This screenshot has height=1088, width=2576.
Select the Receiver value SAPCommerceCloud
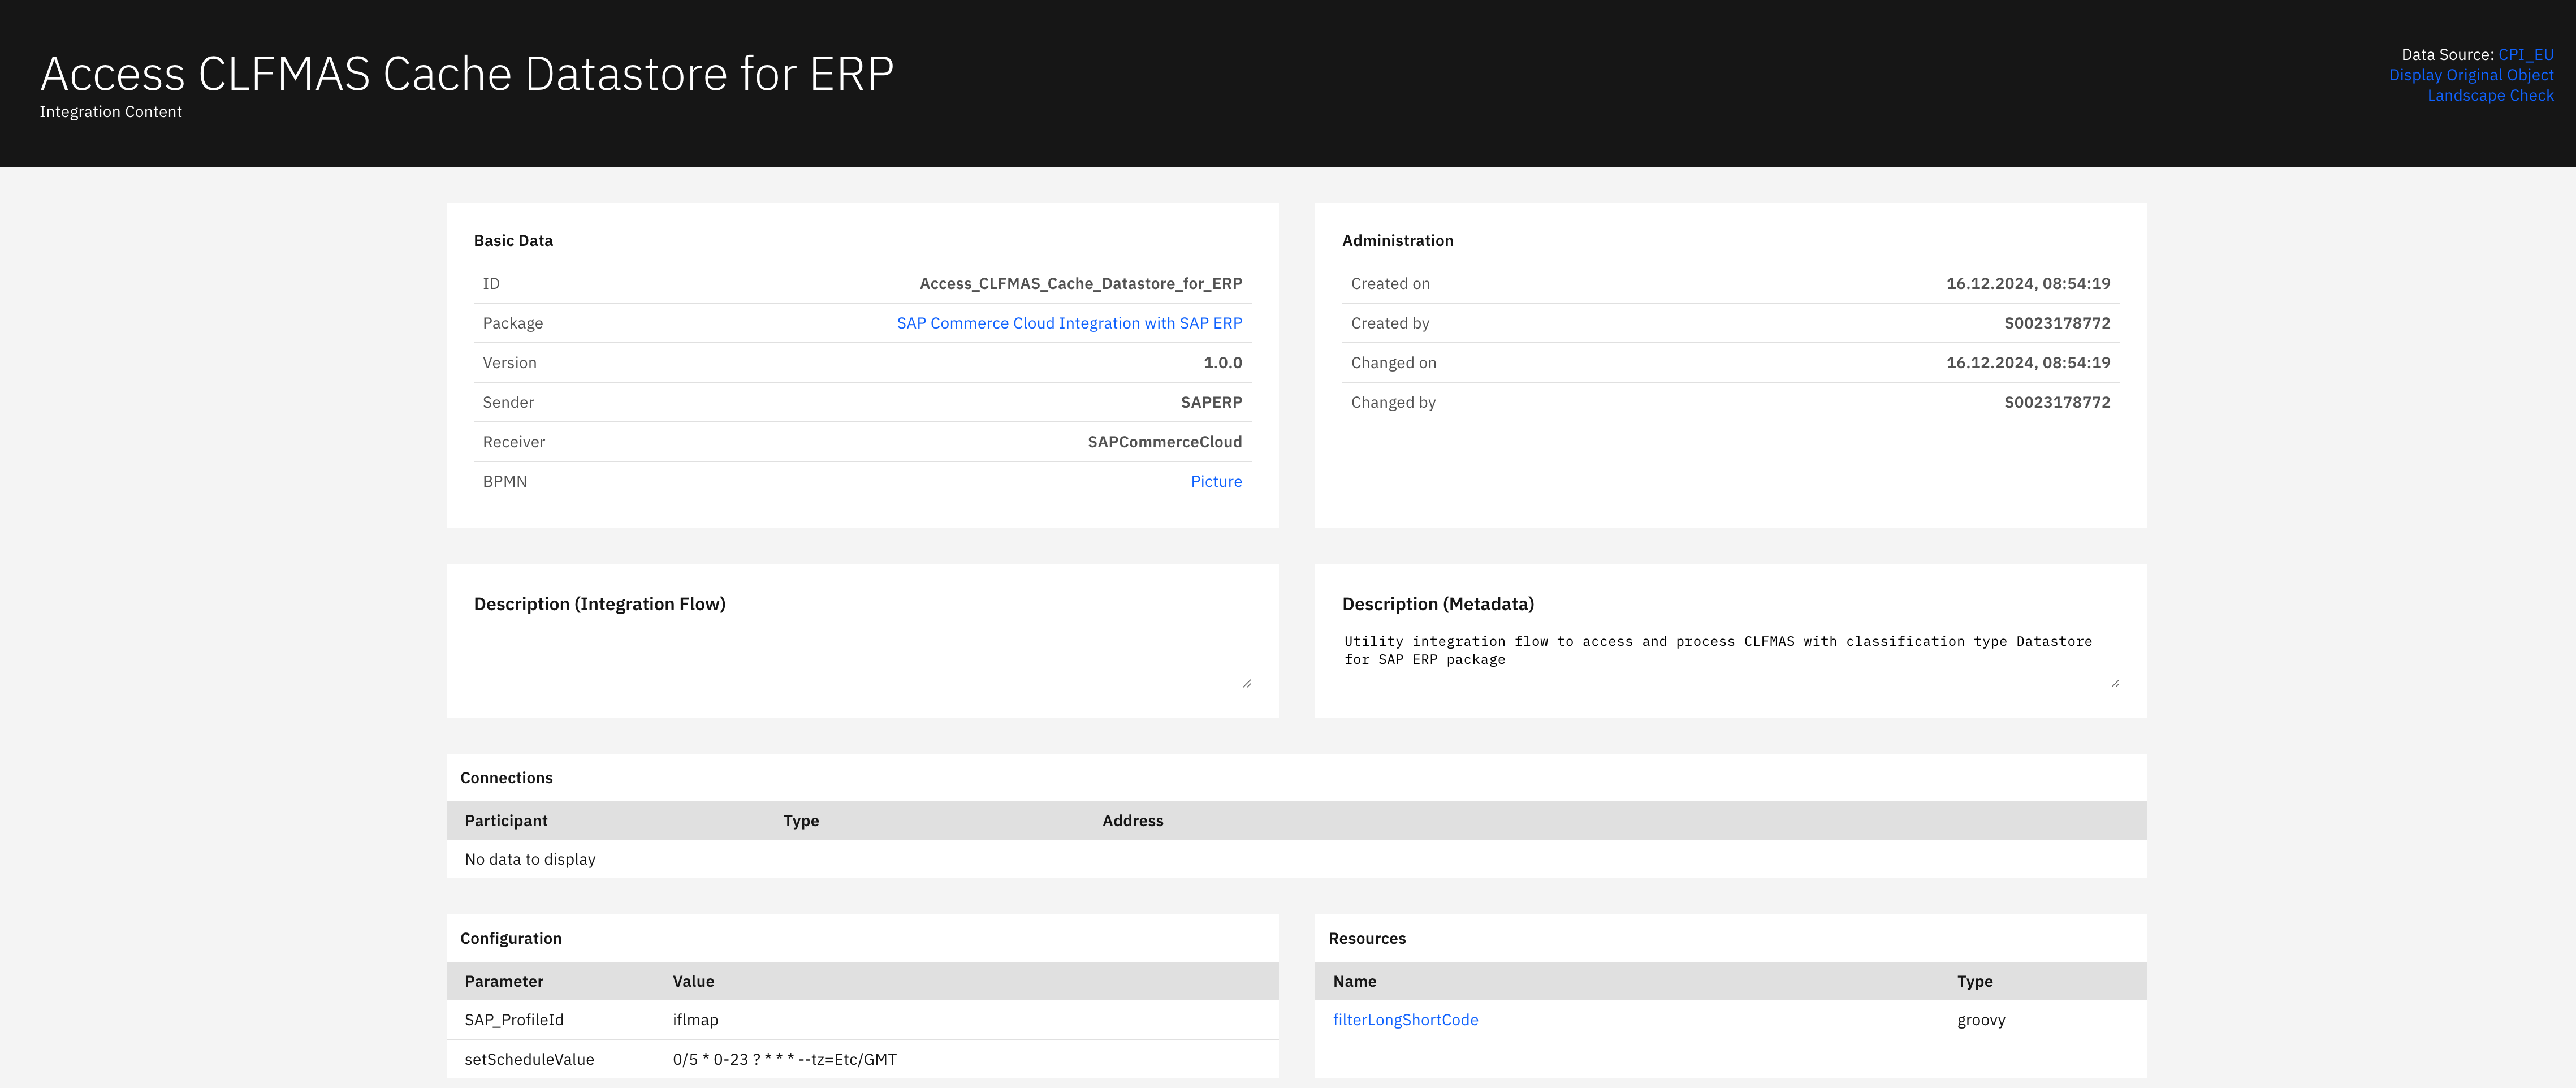pos(1164,442)
